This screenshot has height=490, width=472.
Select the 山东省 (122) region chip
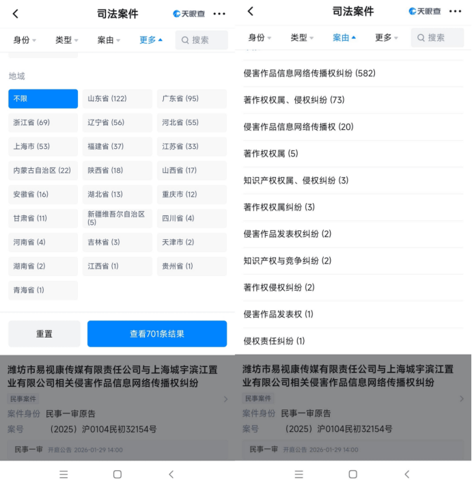click(x=117, y=99)
